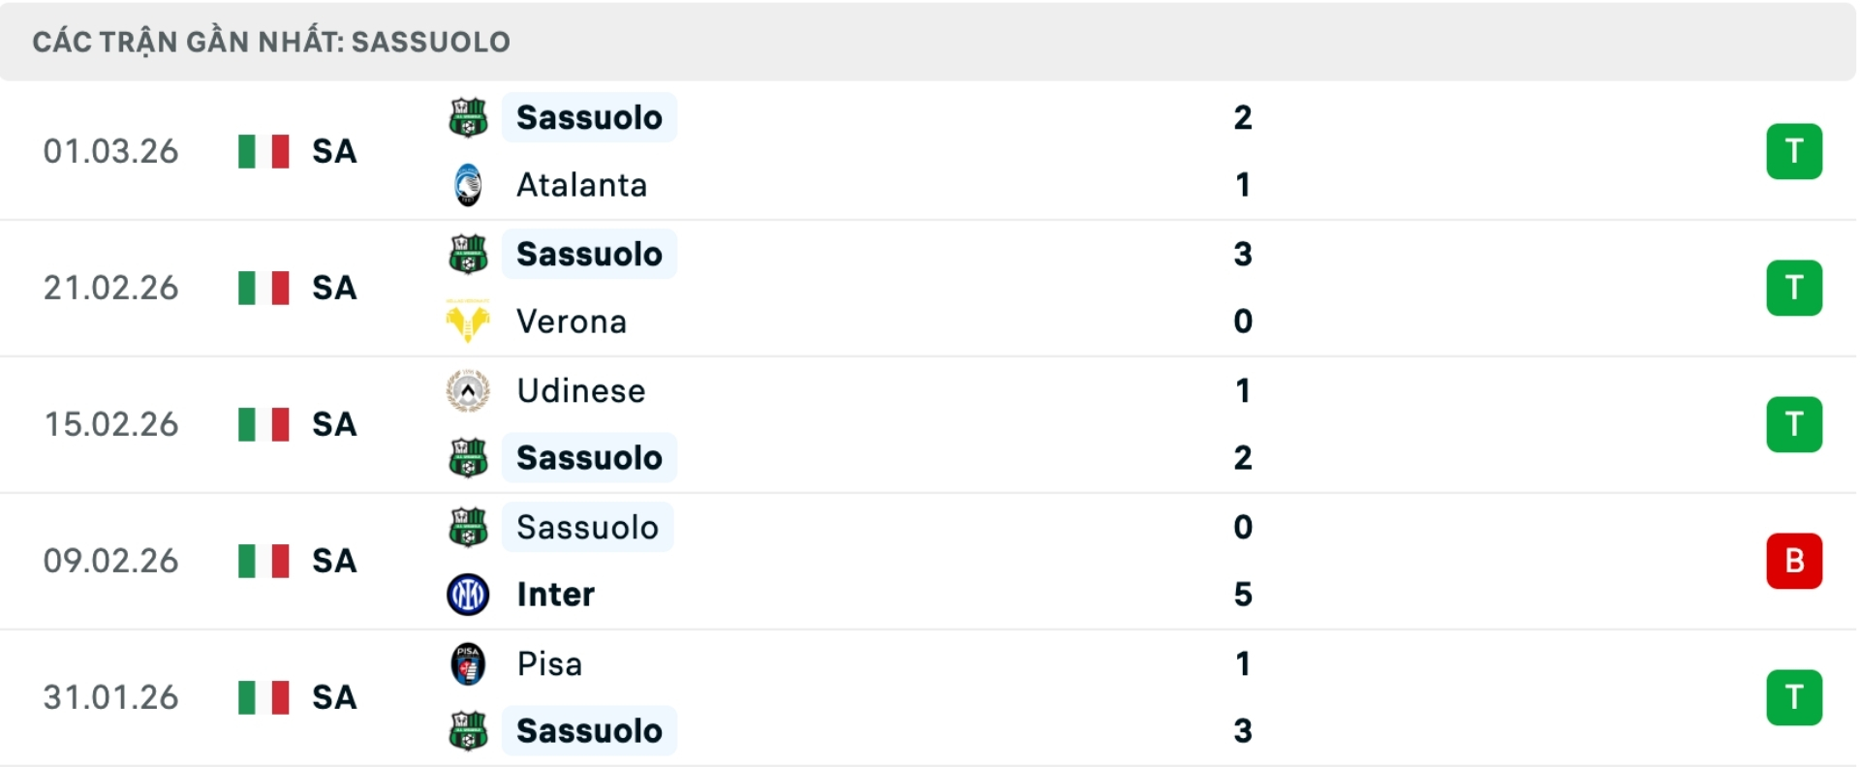Open the Udinese club crest

469,391
